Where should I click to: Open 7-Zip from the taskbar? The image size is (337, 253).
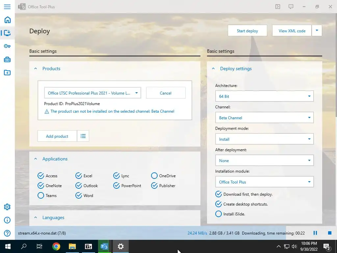[88, 246]
